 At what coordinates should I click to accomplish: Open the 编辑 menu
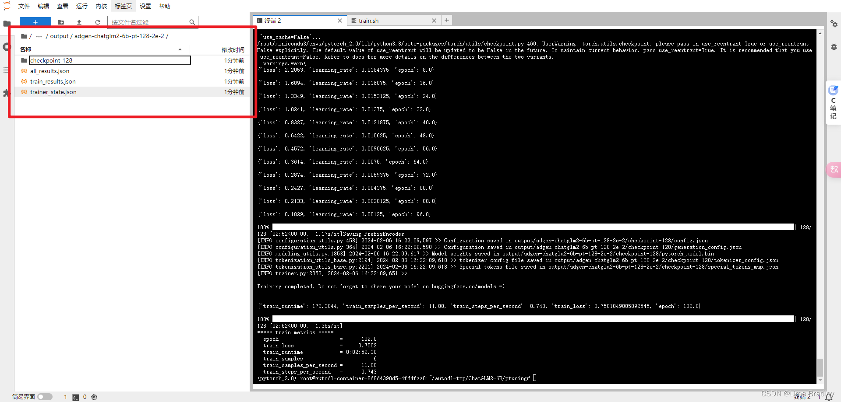[43, 6]
